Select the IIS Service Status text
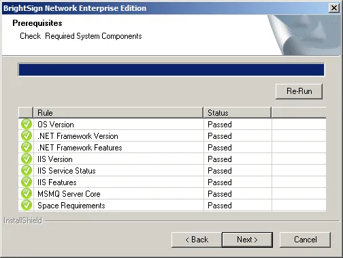343x258 pixels. (67, 171)
